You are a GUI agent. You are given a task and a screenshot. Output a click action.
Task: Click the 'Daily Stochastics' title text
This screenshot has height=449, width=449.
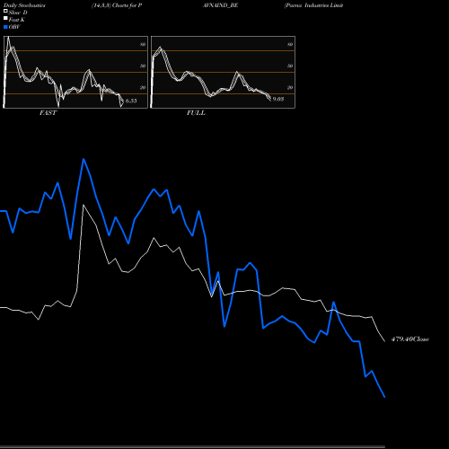24,5
